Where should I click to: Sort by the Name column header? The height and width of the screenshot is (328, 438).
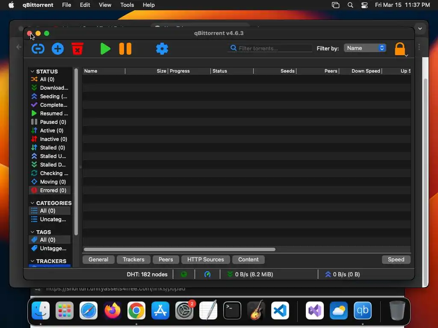104,71
